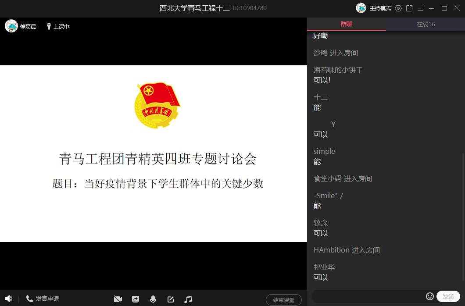Screen dimensions: 465x306
Task: End class with 结束课堂 button
Action: [x=284, y=300]
